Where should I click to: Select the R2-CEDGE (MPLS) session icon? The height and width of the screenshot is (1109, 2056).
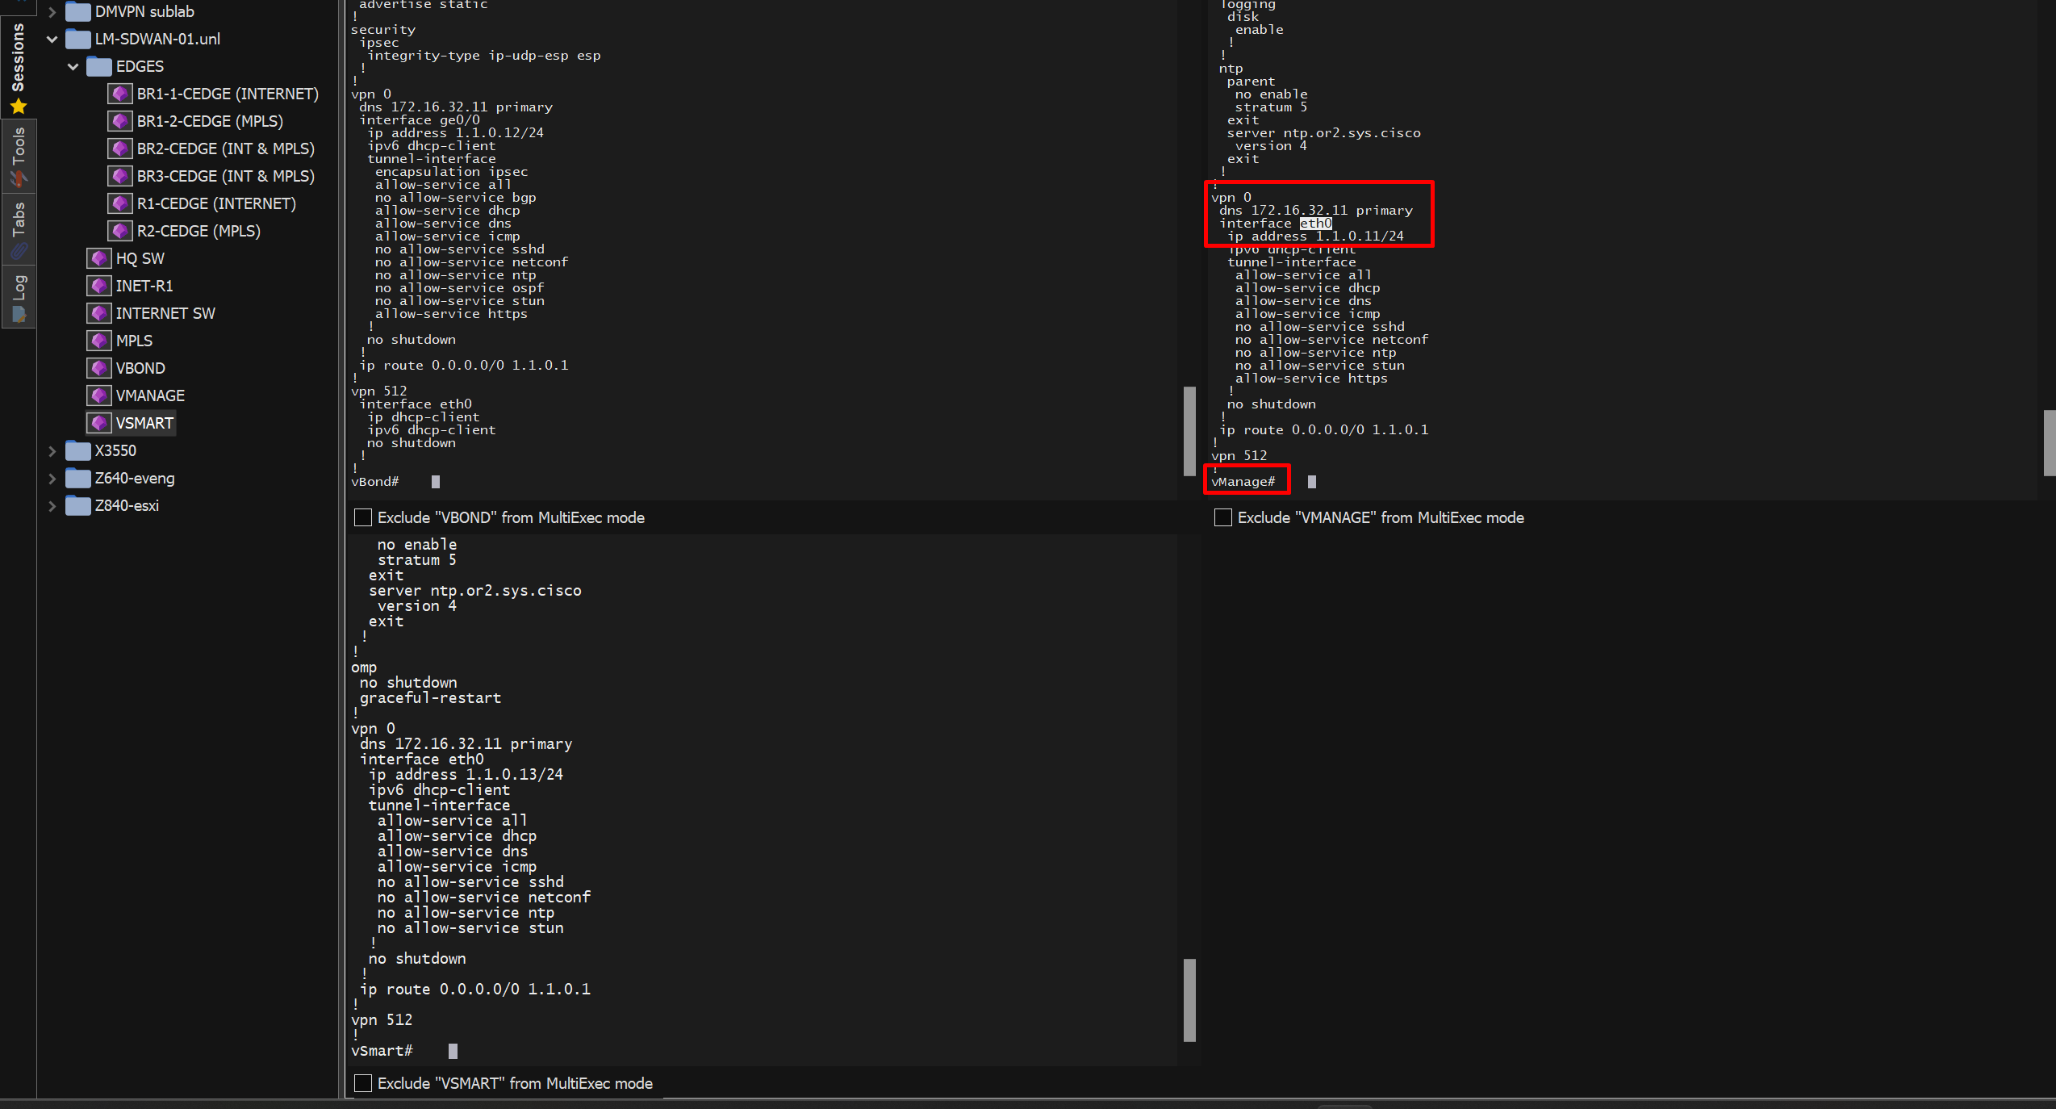119,231
